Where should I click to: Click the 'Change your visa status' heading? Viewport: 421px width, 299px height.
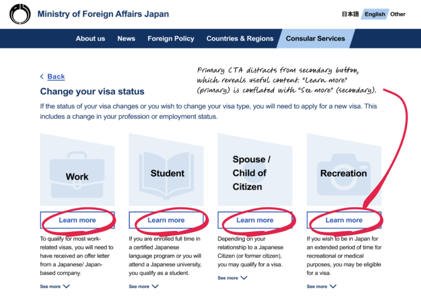pos(92,91)
